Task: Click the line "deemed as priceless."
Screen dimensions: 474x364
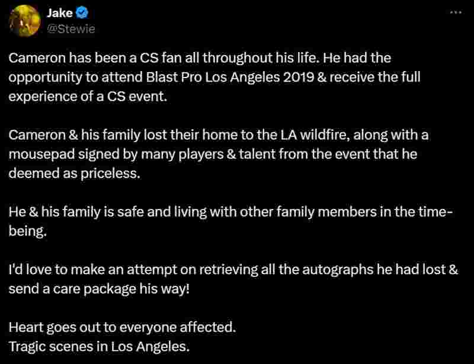Action: pos(75,173)
